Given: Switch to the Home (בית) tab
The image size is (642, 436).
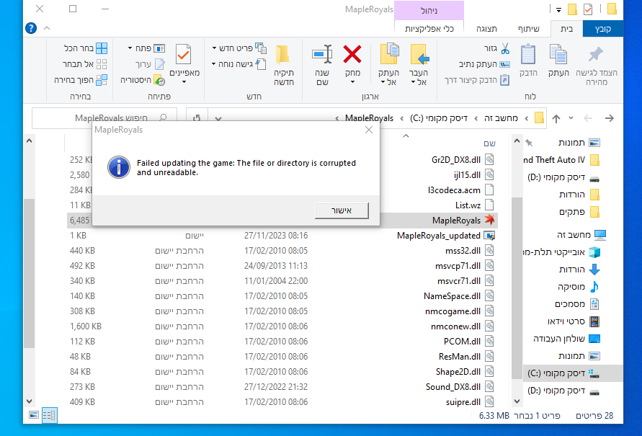Looking at the screenshot, I should pos(566,29).
